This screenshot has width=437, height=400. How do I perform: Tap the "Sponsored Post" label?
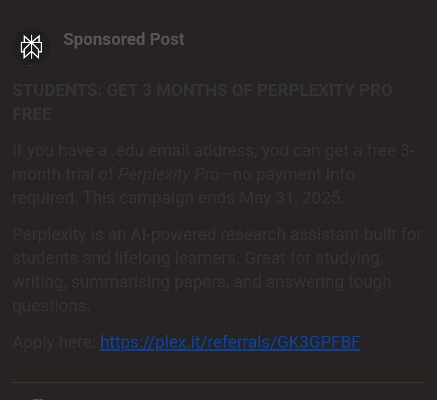(x=123, y=39)
